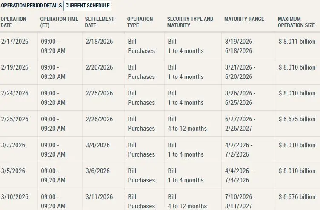
Task: Select the 3/3/2026 operation date cell
Action: click(x=13, y=145)
